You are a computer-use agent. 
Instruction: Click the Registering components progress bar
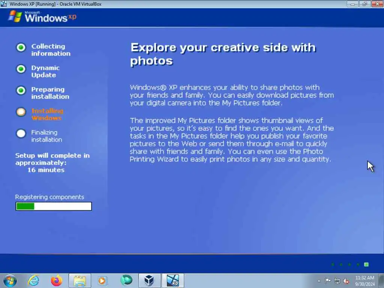pyautogui.click(x=54, y=206)
